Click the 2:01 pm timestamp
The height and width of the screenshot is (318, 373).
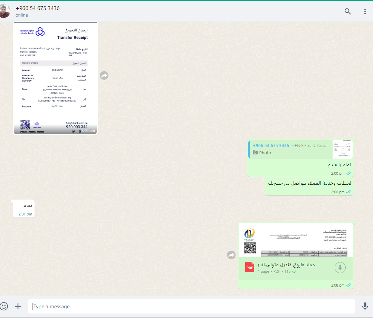click(25, 214)
